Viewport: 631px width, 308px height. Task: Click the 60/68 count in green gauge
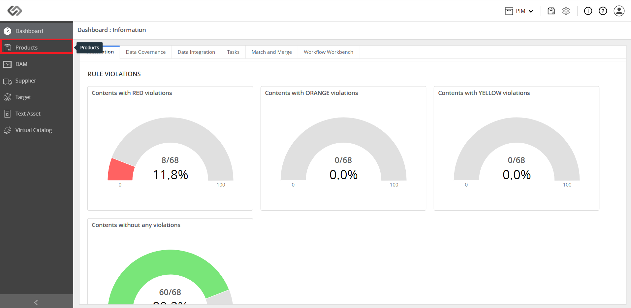pyautogui.click(x=170, y=292)
